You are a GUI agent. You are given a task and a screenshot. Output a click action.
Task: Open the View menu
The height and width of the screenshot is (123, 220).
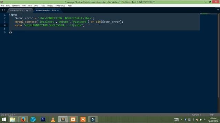[30, 5]
